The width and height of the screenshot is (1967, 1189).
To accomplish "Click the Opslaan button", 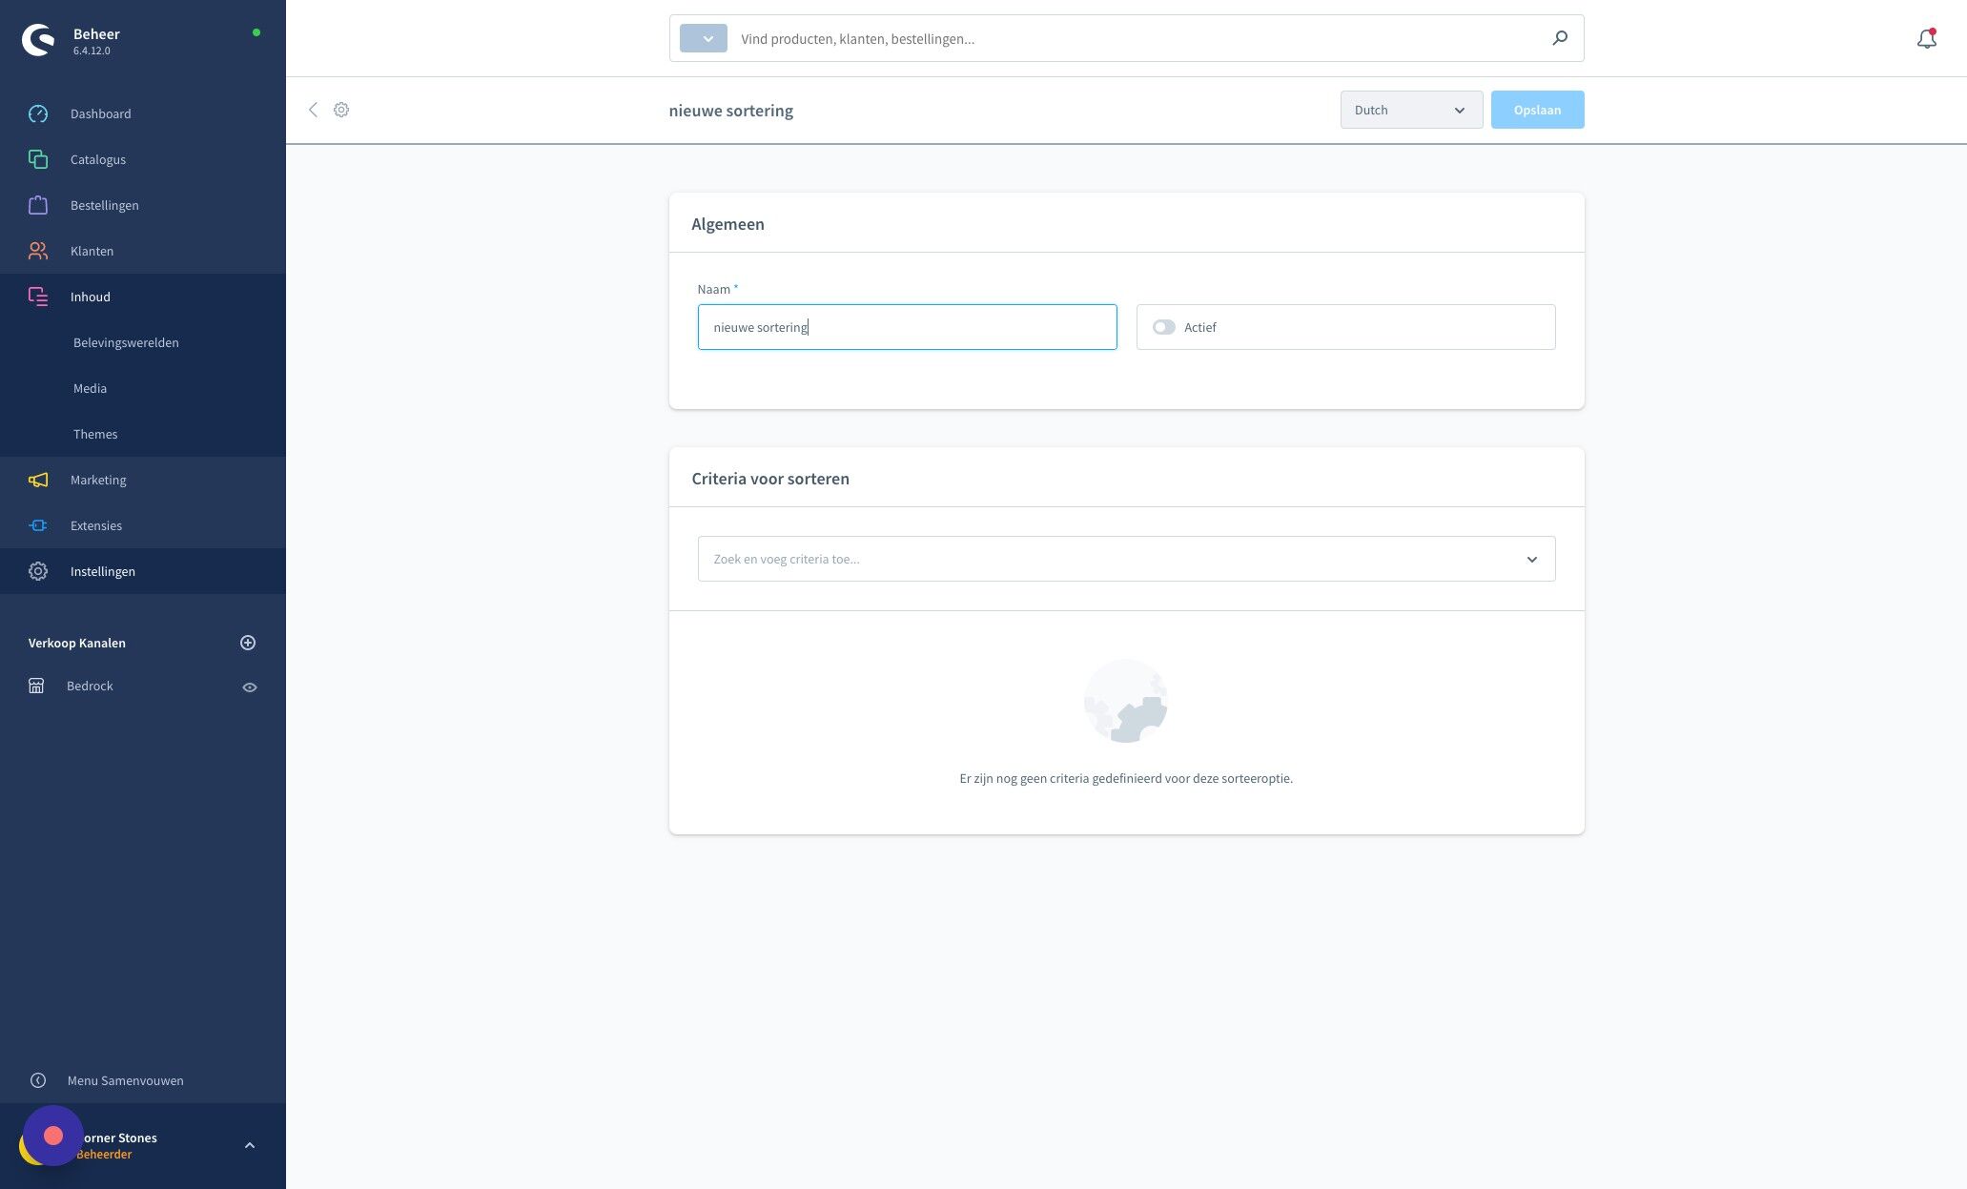I will (1537, 109).
